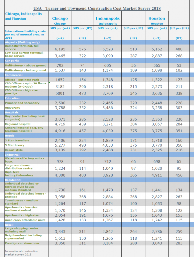Select Houston prestige car showroom value 3,043
This screenshot has height=257, width=194.
156,243
